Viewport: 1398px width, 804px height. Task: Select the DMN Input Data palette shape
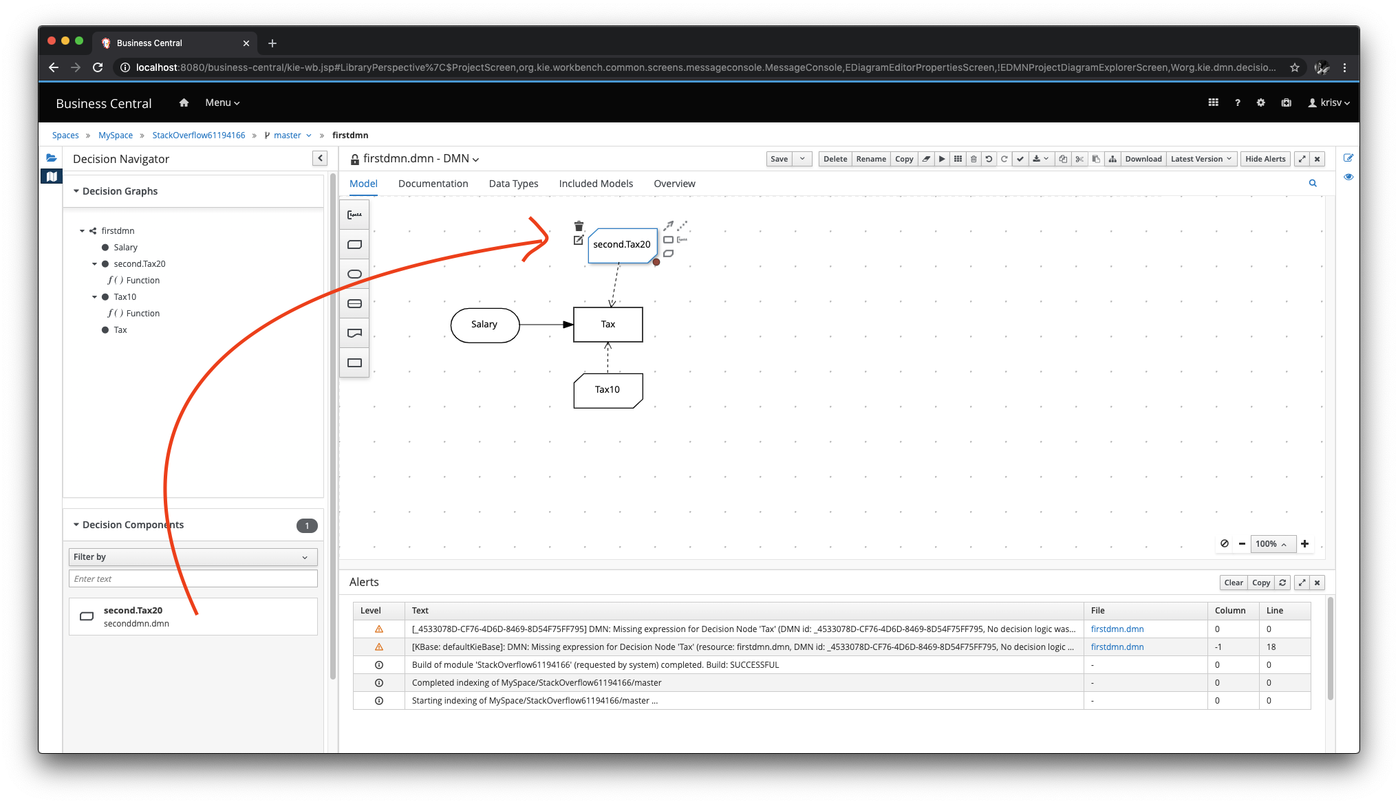tap(354, 274)
